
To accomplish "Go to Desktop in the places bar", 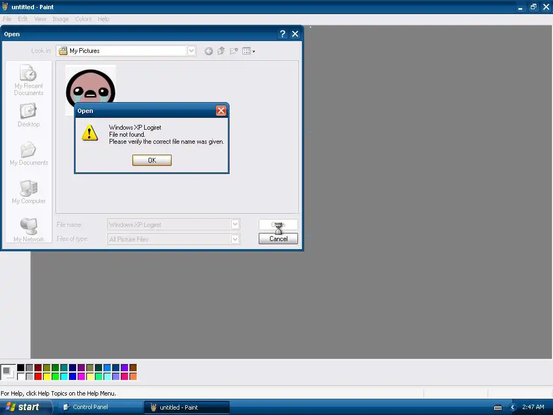I will coord(29,115).
